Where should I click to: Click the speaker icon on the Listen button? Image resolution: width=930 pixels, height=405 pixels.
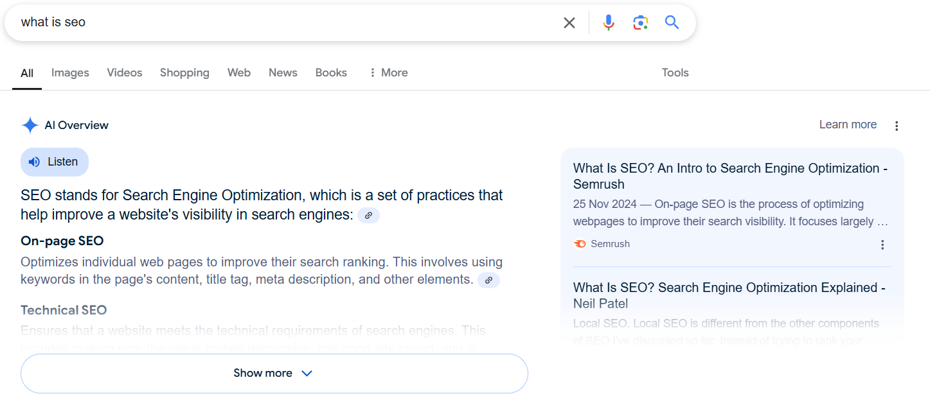[x=35, y=162]
